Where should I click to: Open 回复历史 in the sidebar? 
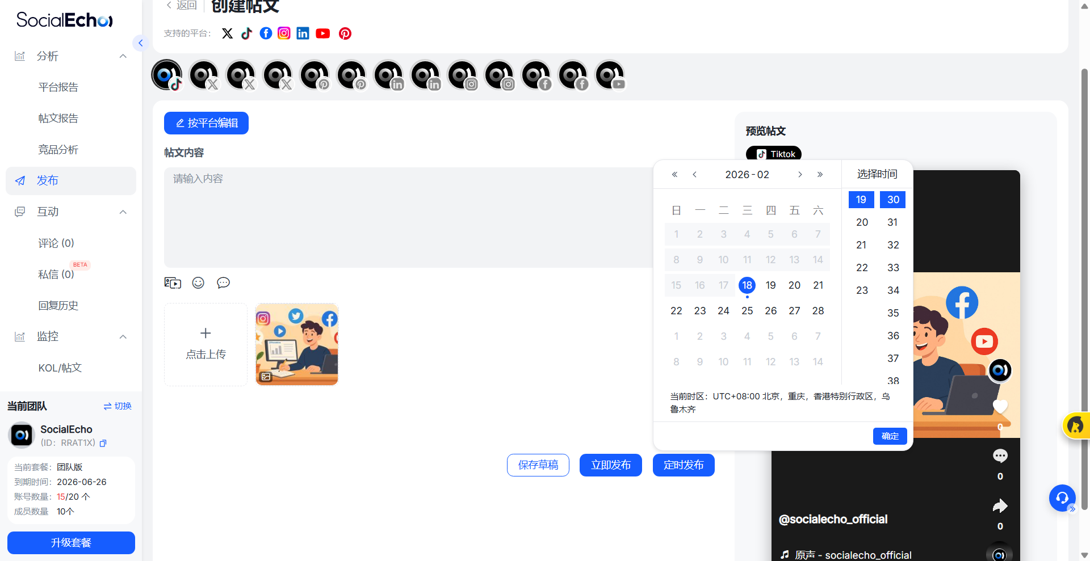tap(58, 306)
